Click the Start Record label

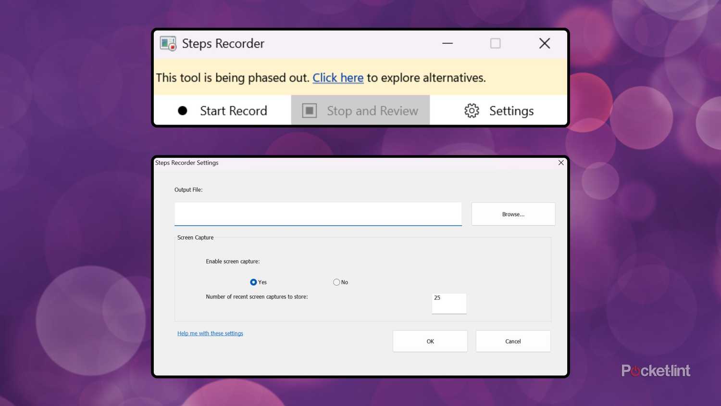pyautogui.click(x=233, y=111)
